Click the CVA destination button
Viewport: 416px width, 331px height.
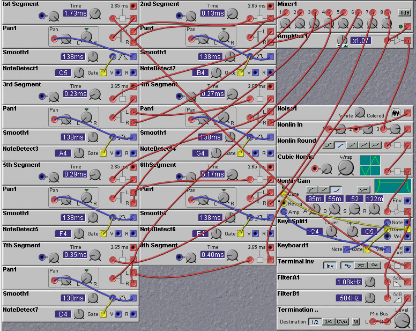341,322
